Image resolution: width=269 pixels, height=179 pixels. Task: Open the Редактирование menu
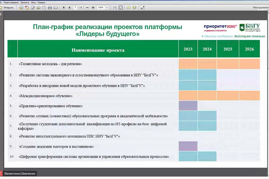[x=11, y=2]
